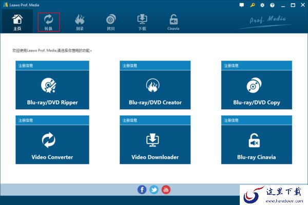Open the 拷贝 (Copy) disc tab

coord(111,22)
